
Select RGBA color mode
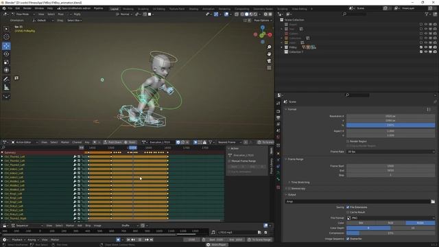point(420,223)
